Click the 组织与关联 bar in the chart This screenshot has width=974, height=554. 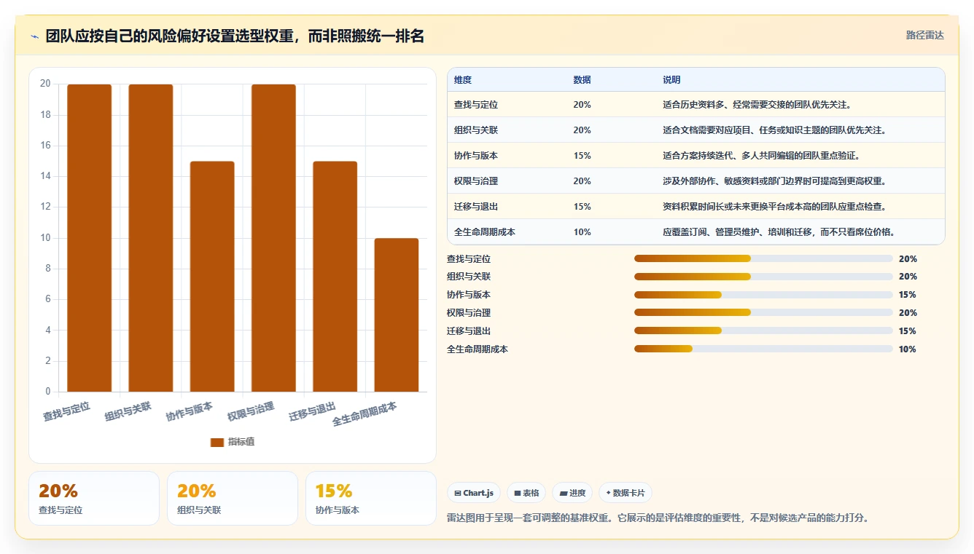pos(151,238)
